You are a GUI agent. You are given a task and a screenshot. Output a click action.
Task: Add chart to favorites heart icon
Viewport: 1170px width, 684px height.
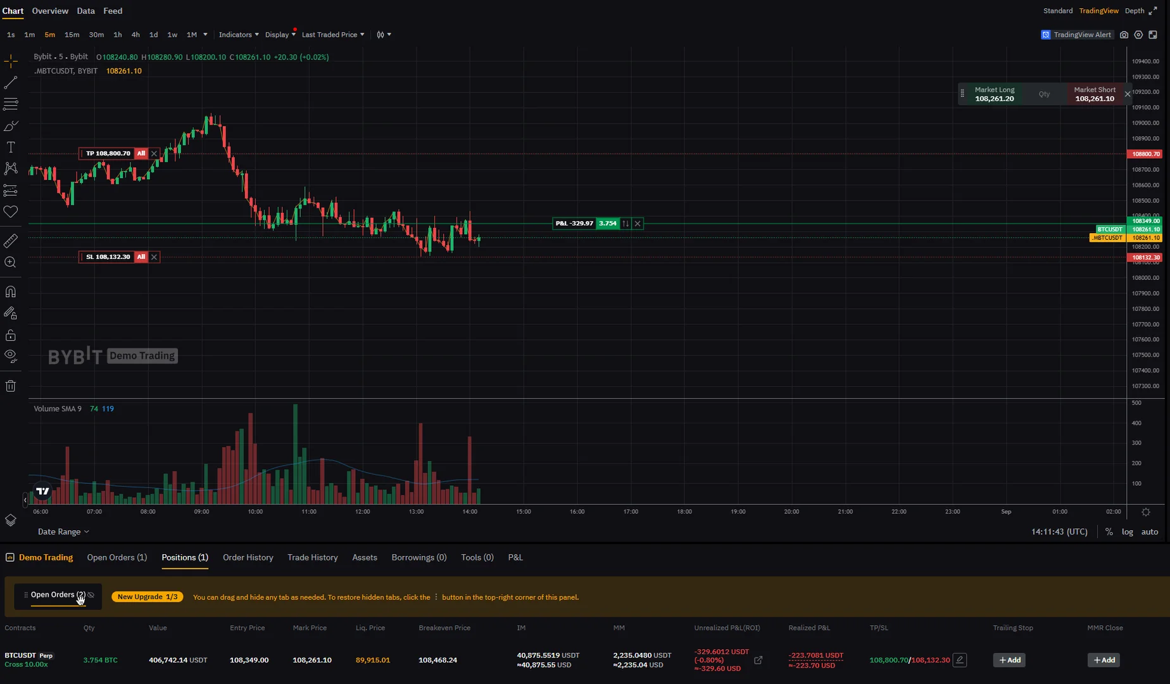11,212
